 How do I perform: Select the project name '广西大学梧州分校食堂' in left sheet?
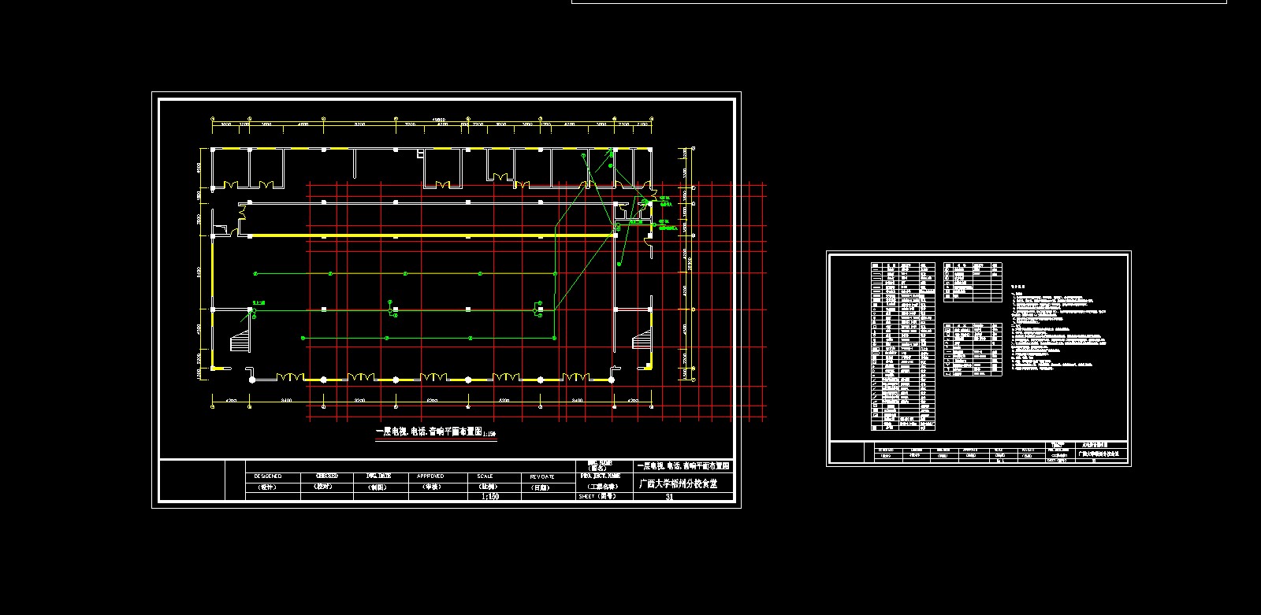pos(678,484)
